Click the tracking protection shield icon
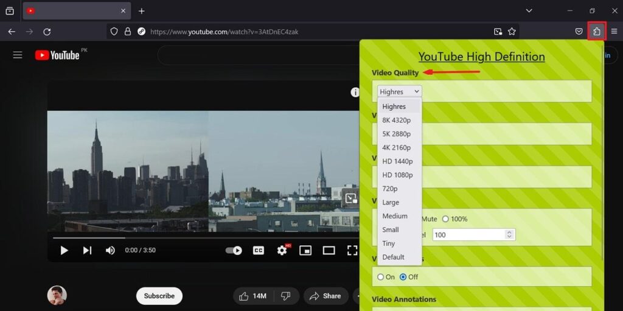623x311 pixels. (114, 32)
